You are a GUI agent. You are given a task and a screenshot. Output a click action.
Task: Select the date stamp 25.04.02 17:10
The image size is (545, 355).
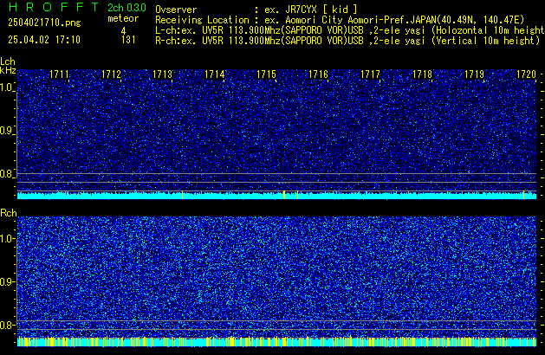[44, 40]
